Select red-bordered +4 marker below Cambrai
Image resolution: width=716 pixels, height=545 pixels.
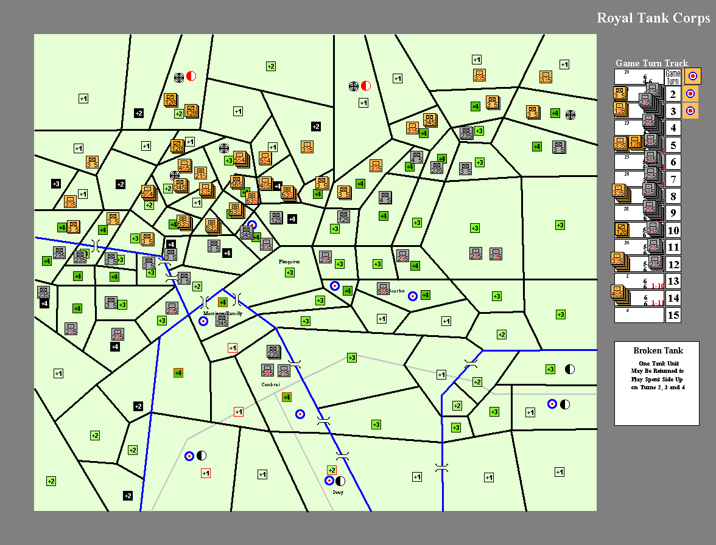click(x=287, y=397)
